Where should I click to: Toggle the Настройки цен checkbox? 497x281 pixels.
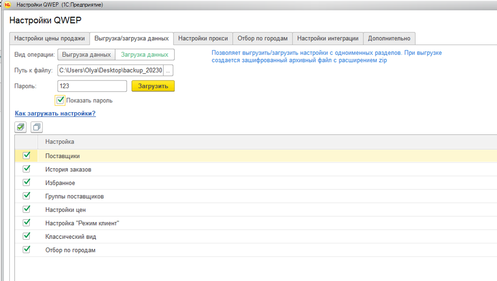[27, 209]
